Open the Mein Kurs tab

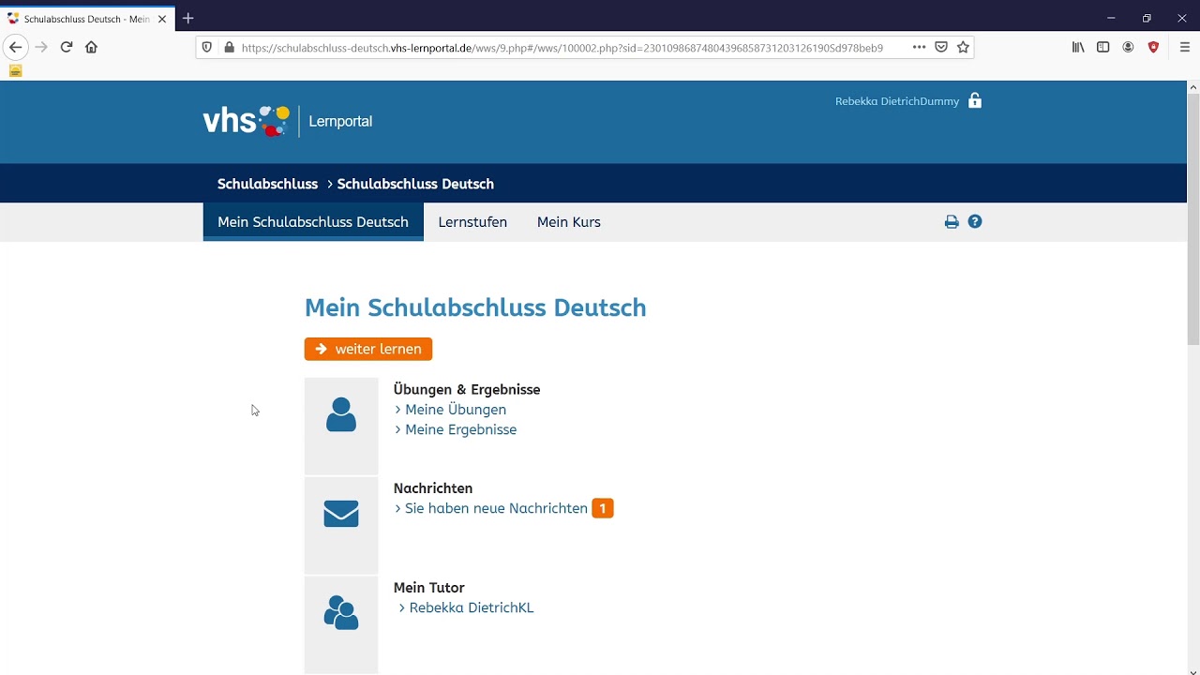point(569,222)
